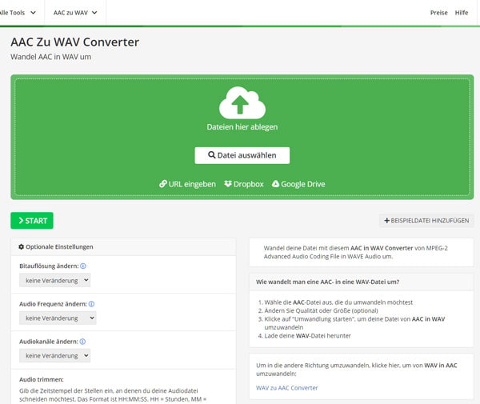Screen dimensions: 480x404
Task: Click the Dropbox icon
Action: point(228,184)
